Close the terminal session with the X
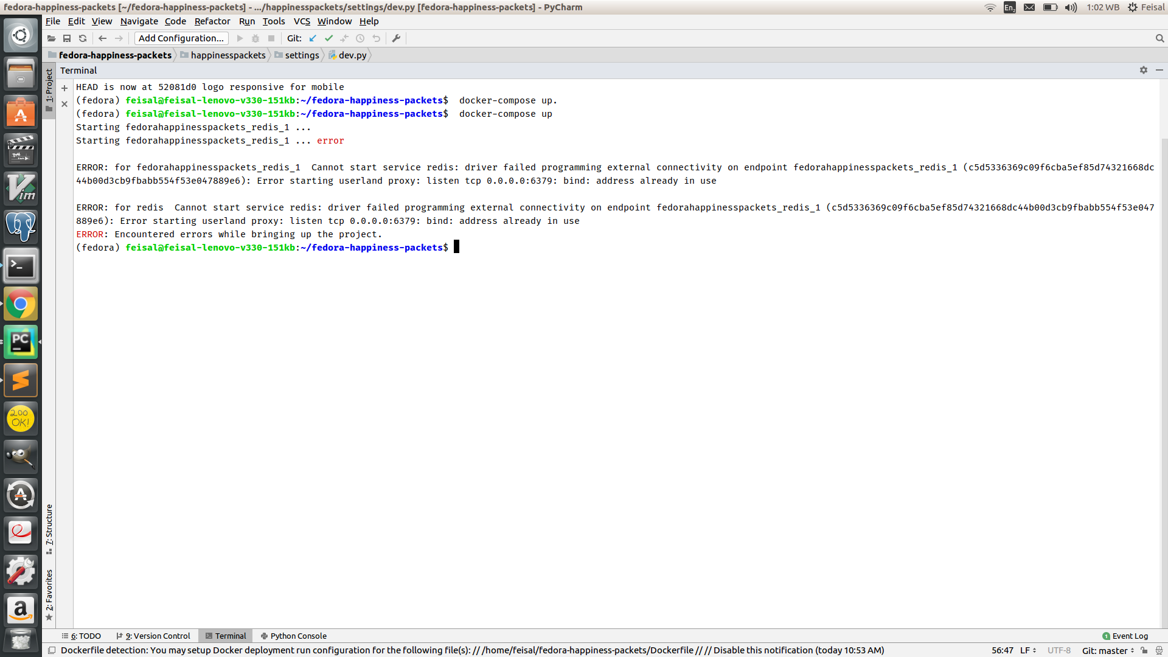Image resolution: width=1168 pixels, height=657 pixels. pos(64,104)
